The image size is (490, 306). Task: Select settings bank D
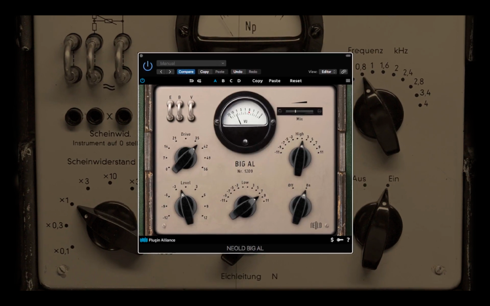tap(239, 80)
